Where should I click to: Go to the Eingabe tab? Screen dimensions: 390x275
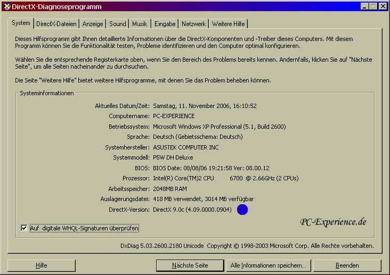click(165, 24)
